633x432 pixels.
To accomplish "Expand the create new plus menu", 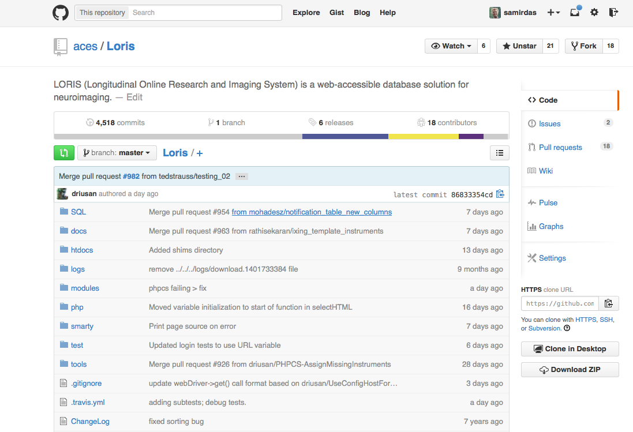I will 553,13.
